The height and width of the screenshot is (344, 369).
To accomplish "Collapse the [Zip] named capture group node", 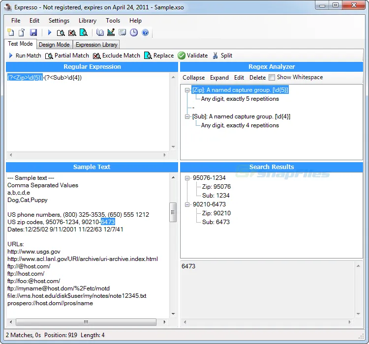I will point(187,90).
